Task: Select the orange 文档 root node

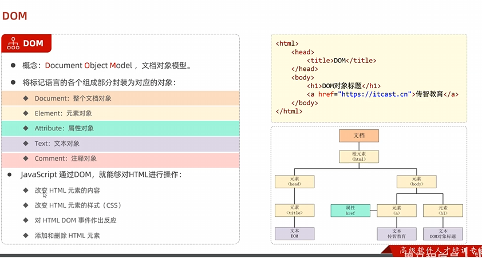Action: pos(359,136)
